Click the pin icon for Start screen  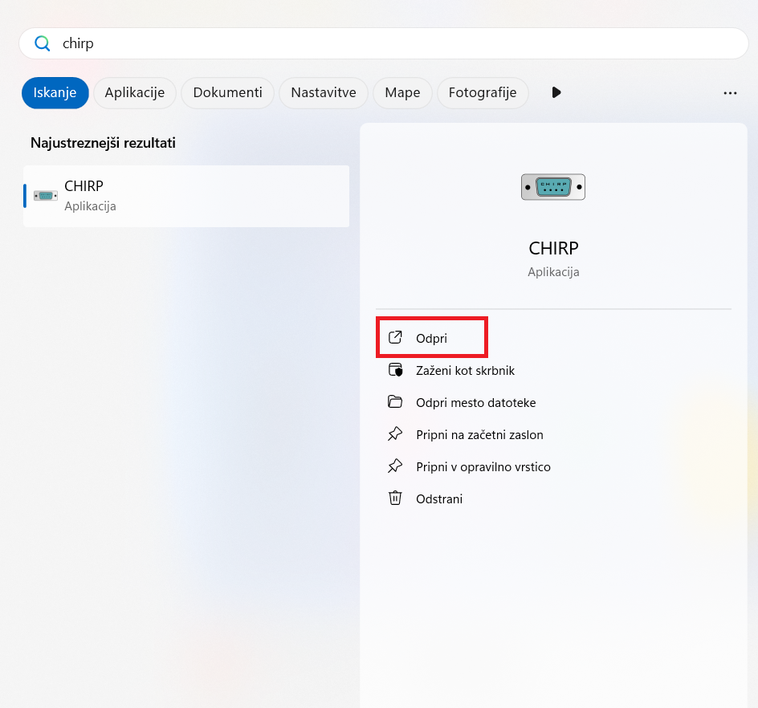[x=395, y=434]
